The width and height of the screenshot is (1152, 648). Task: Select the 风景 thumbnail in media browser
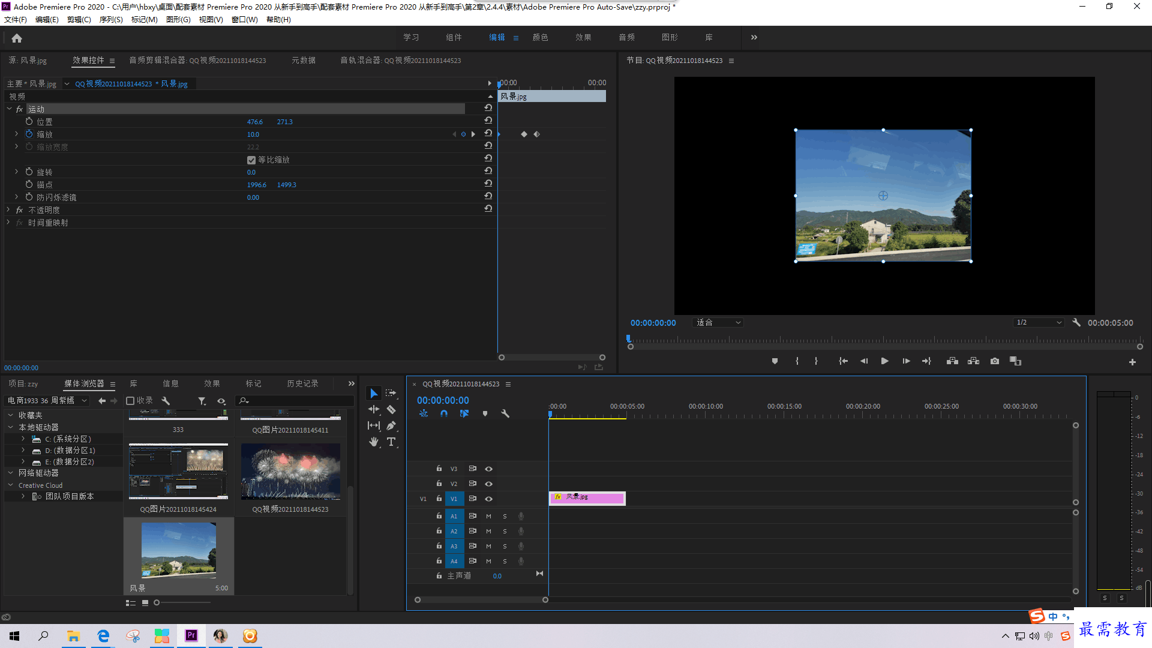(x=179, y=550)
